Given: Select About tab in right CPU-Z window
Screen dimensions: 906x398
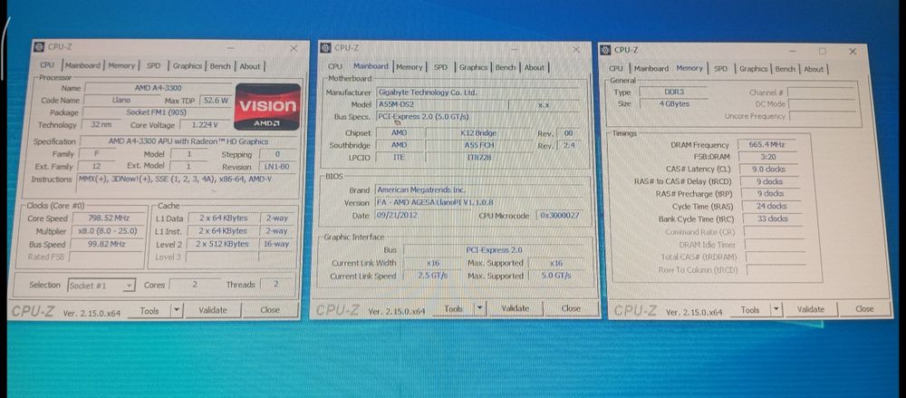Looking at the screenshot, I should 814,69.
